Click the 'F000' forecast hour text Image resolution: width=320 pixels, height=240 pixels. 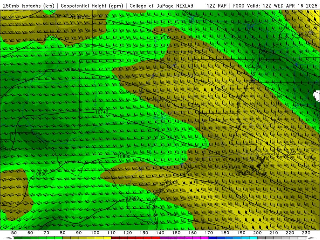coord(238,6)
